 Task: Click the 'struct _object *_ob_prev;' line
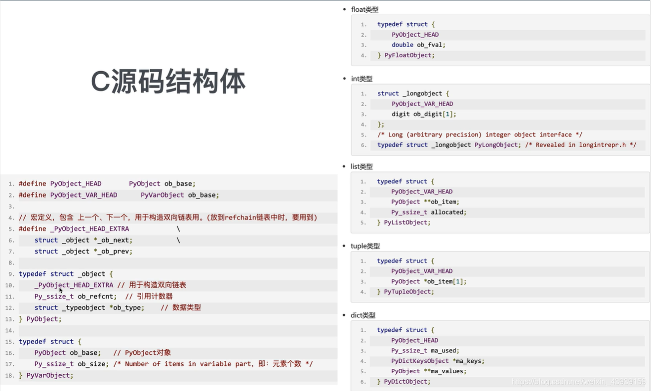click(83, 251)
